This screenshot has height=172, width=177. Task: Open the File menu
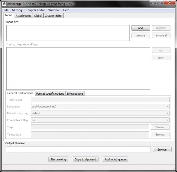[6, 10]
